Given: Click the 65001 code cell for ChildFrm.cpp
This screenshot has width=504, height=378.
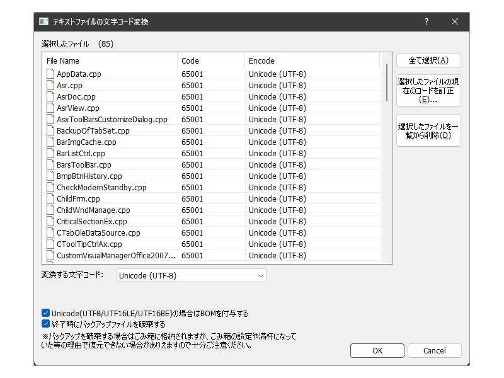Looking at the screenshot, I should click(x=192, y=198).
